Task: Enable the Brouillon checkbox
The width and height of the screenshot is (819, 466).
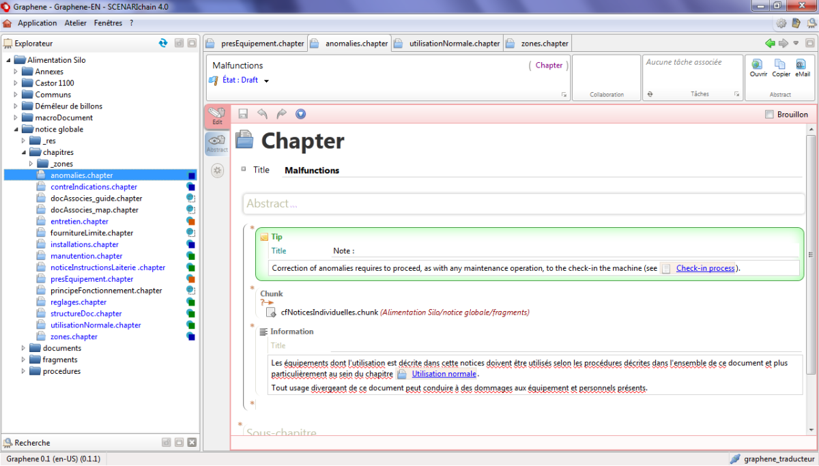Action: [770, 115]
